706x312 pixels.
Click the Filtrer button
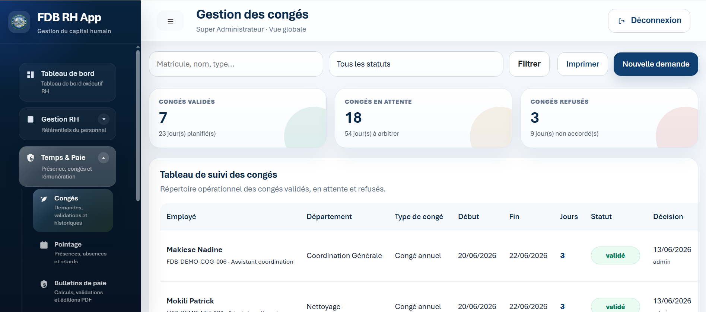point(529,64)
